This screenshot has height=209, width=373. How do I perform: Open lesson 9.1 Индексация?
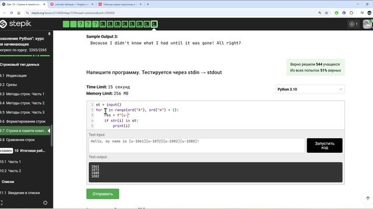pyautogui.click(x=13, y=75)
